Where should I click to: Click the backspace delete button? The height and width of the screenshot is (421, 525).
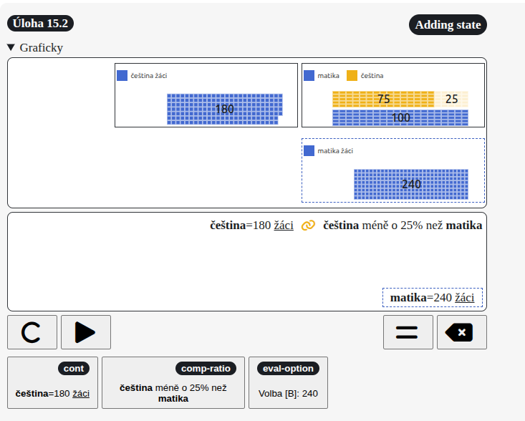click(461, 332)
